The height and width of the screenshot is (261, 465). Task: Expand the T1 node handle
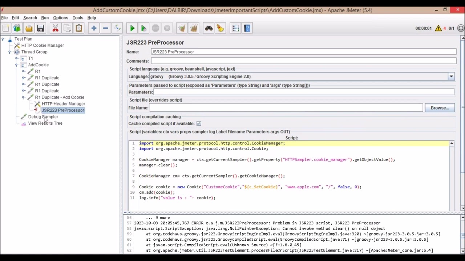click(16, 58)
